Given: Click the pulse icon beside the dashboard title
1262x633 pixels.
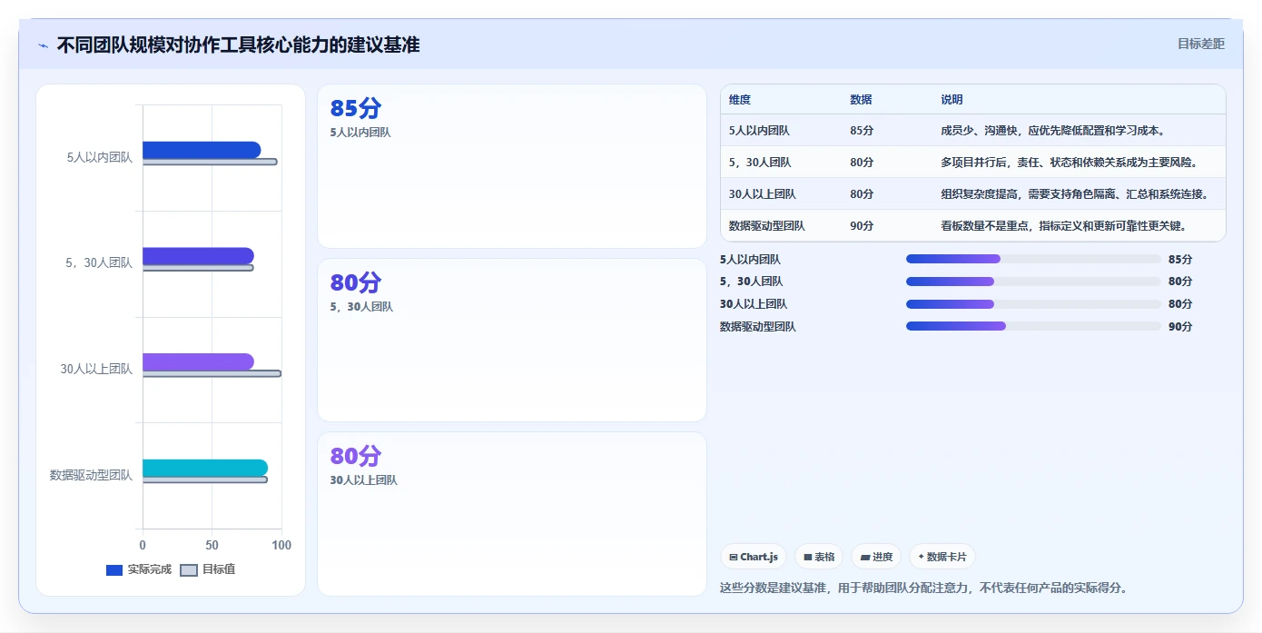Looking at the screenshot, I should click(x=43, y=45).
